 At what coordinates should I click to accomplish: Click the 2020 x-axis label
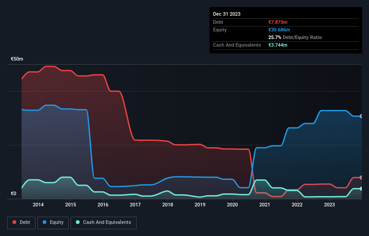(x=232, y=205)
